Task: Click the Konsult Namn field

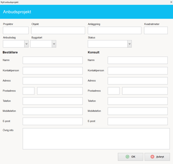Action: pos(138,60)
